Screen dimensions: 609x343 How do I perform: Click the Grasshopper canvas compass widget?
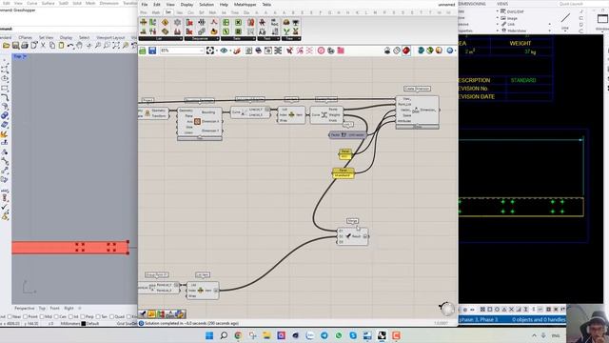446,309
